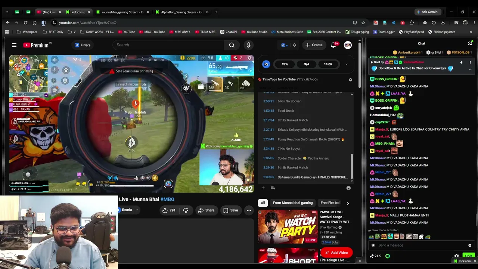Viewport: 478px width, 269px height.
Task: Show more category chips with right arrow
Action: 348,203
